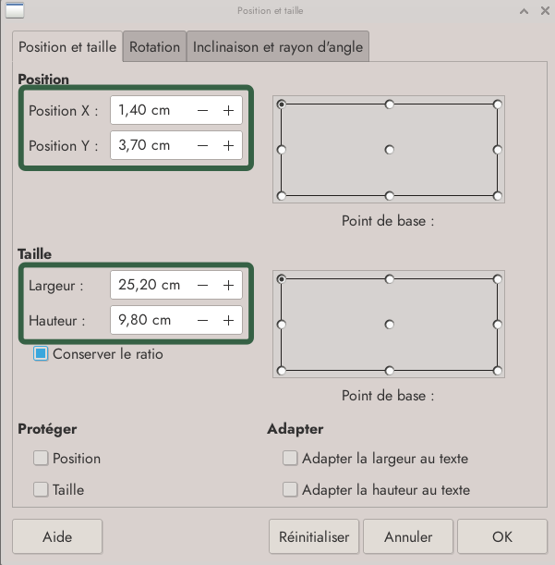
Task: Decrease Position Y with minus button
Action: coord(202,145)
